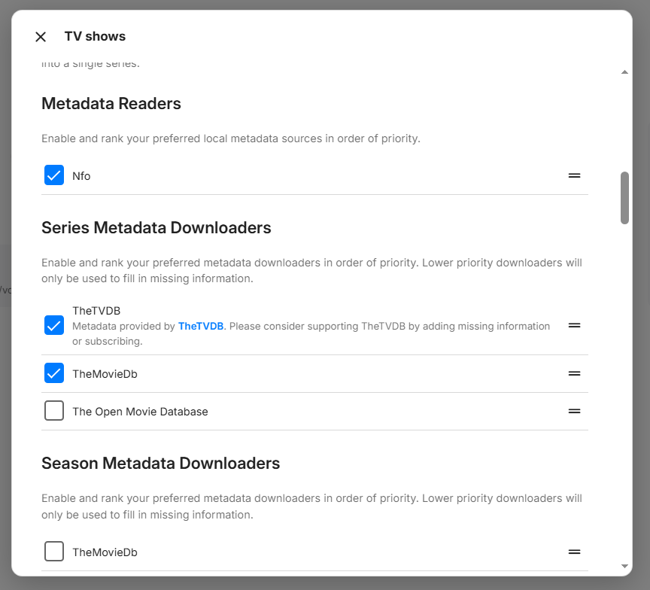The height and width of the screenshot is (590, 650).
Task: Open the blue TheTVDB hyperlink
Action: click(x=201, y=327)
